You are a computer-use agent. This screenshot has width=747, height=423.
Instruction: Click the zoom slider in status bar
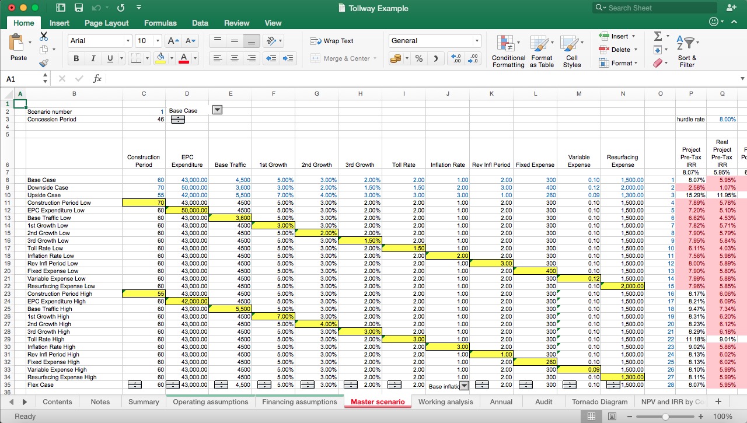(x=665, y=417)
